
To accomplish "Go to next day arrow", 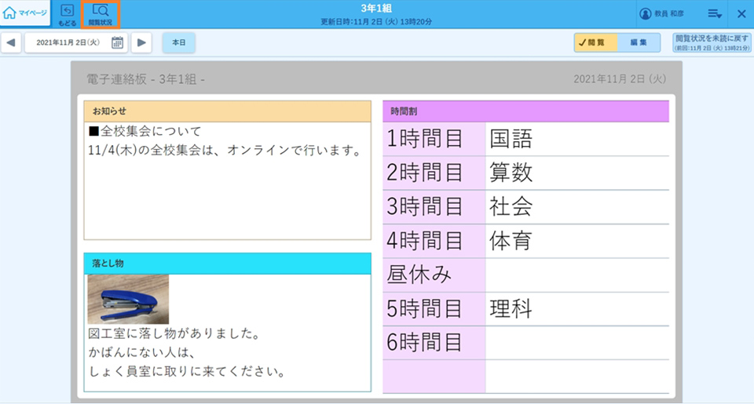I will click(x=141, y=43).
